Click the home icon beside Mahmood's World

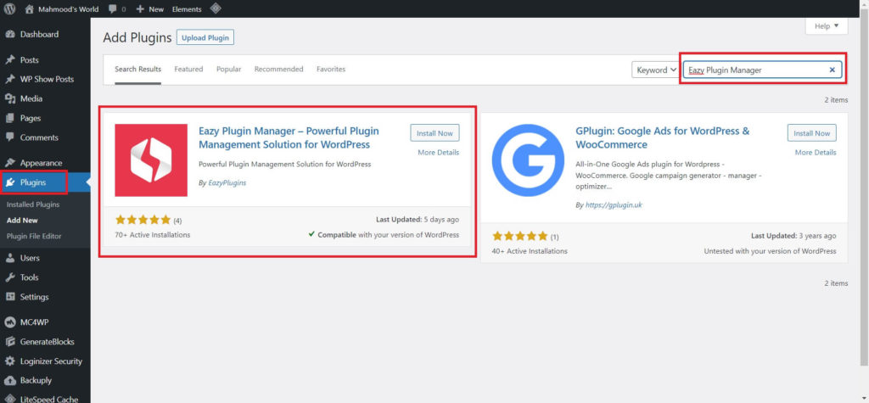30,8
